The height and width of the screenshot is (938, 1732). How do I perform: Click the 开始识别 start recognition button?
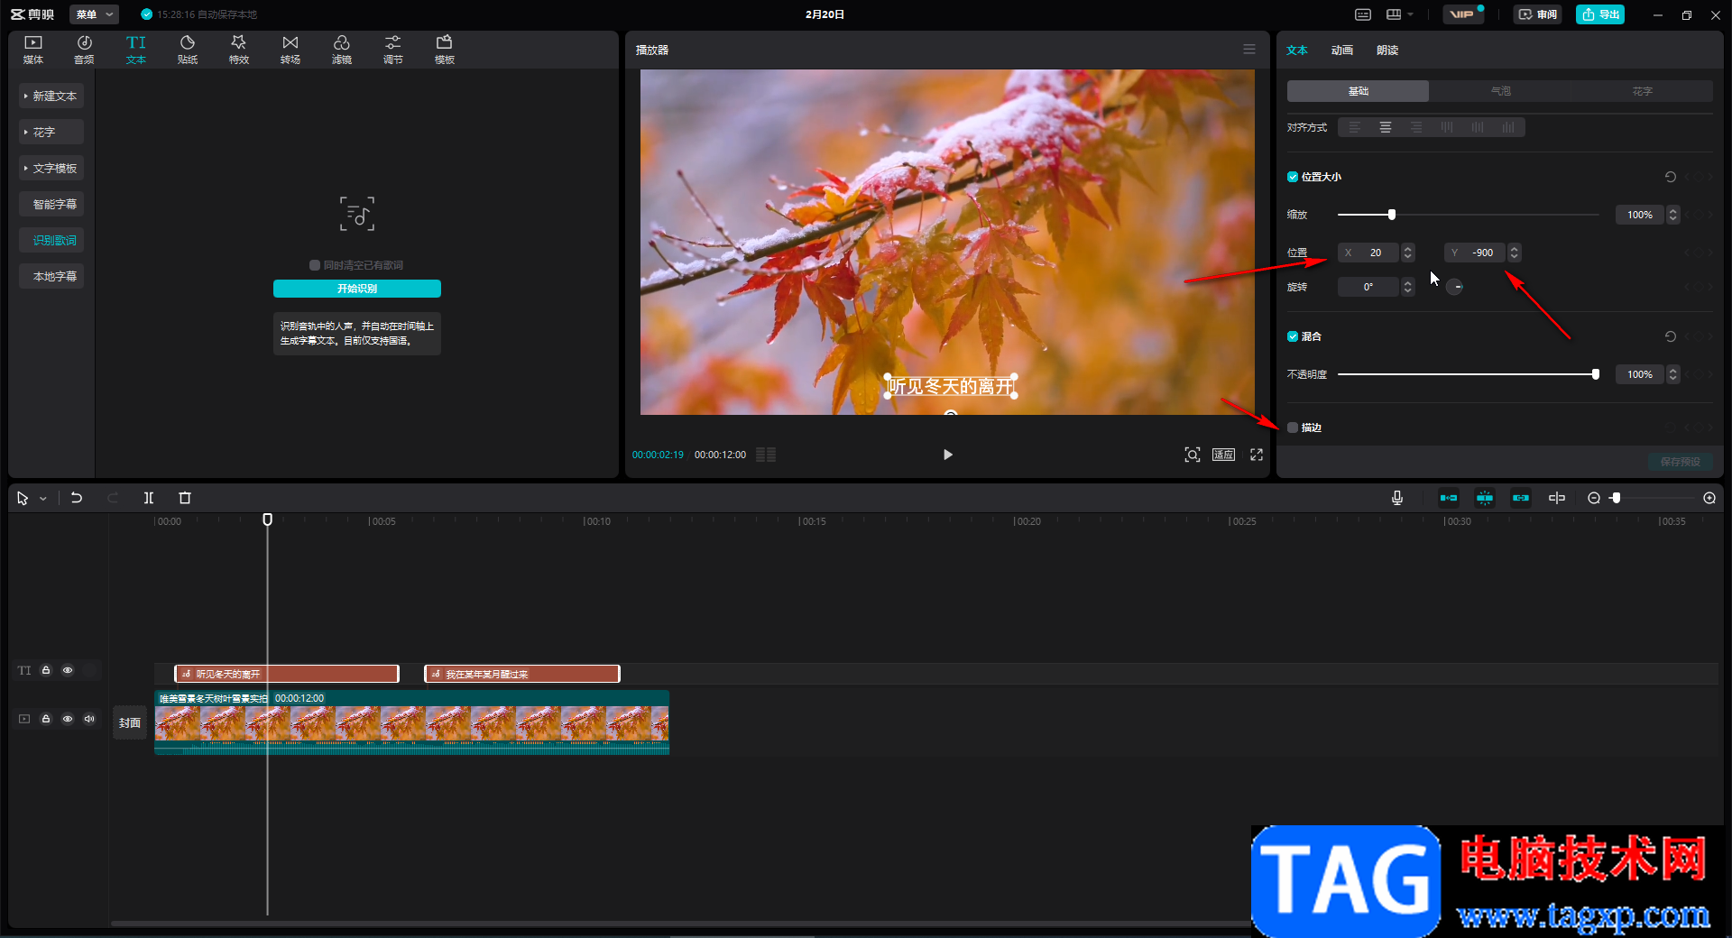pos(357,289)
